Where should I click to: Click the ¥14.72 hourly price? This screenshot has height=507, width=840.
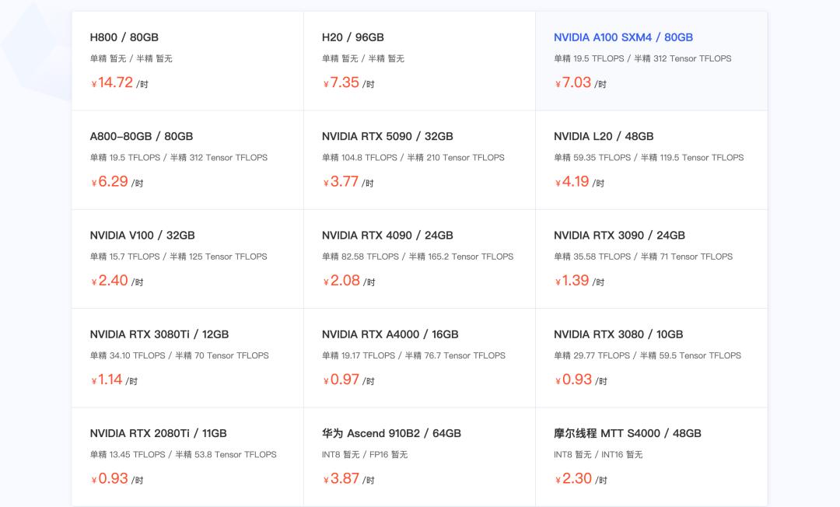(x=115, y=82)
